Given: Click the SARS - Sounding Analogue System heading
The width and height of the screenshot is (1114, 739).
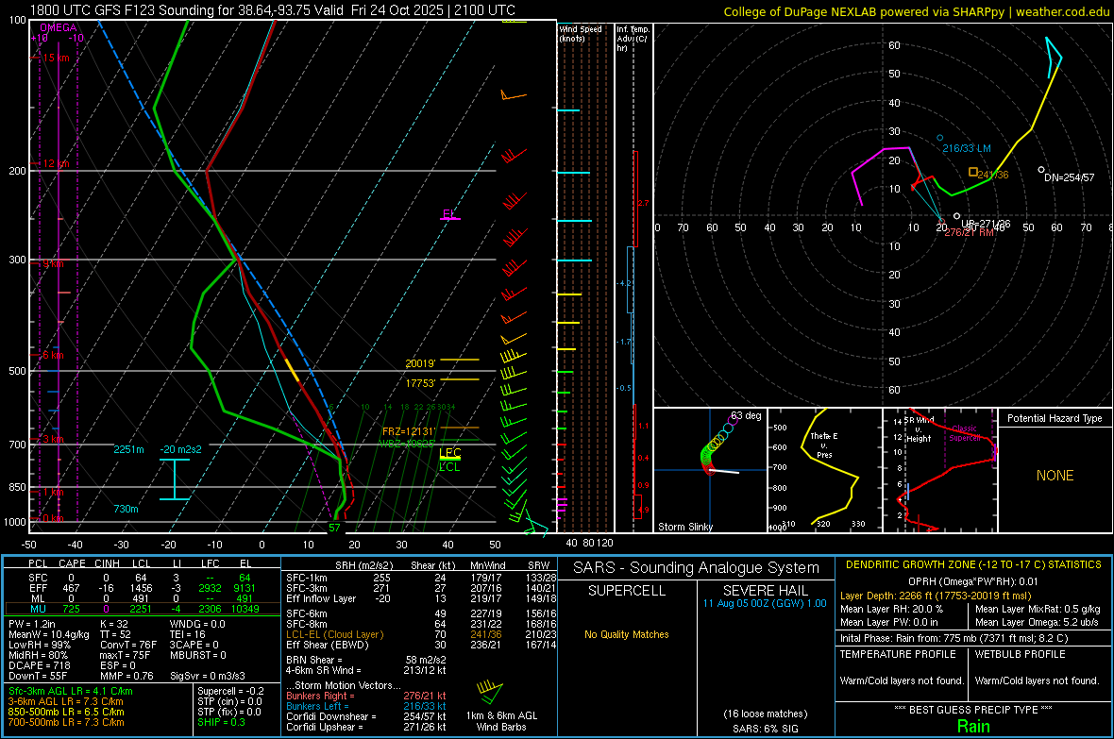Looking at the screenshot, I should pyautogui.click(x=696, y=568).
